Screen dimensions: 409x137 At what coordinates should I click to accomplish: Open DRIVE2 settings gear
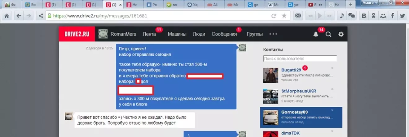point(341,34)
